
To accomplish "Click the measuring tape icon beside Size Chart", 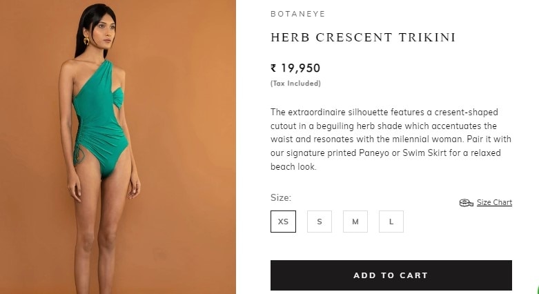I will pos(466,203).
